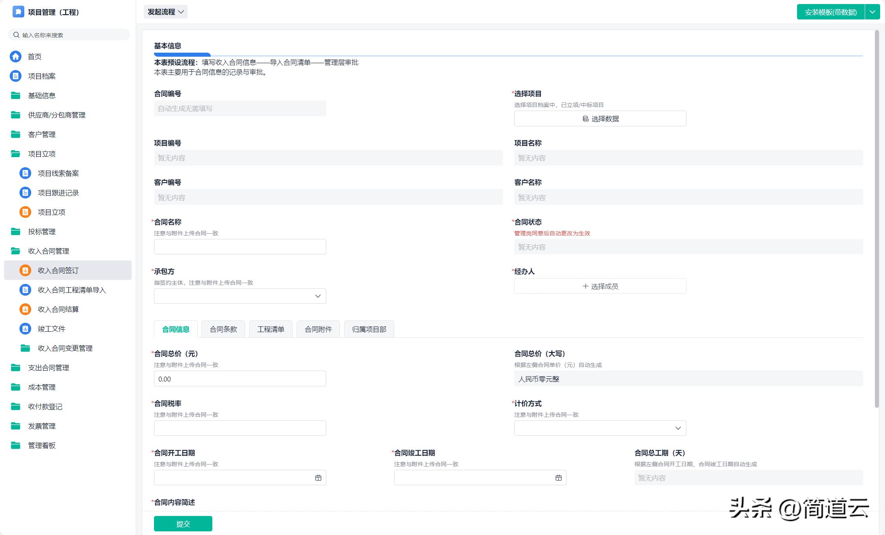Open calendar picker for 合同开工日期
The width and height of the screenshot is (885, 535).
pos(318,478)
